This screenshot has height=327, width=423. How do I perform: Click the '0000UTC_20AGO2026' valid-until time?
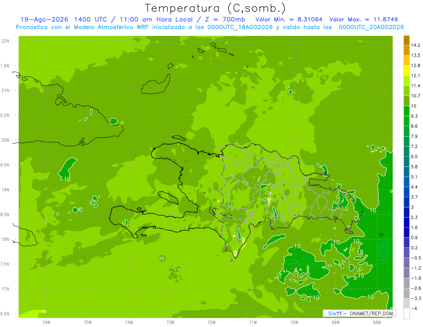371,27
